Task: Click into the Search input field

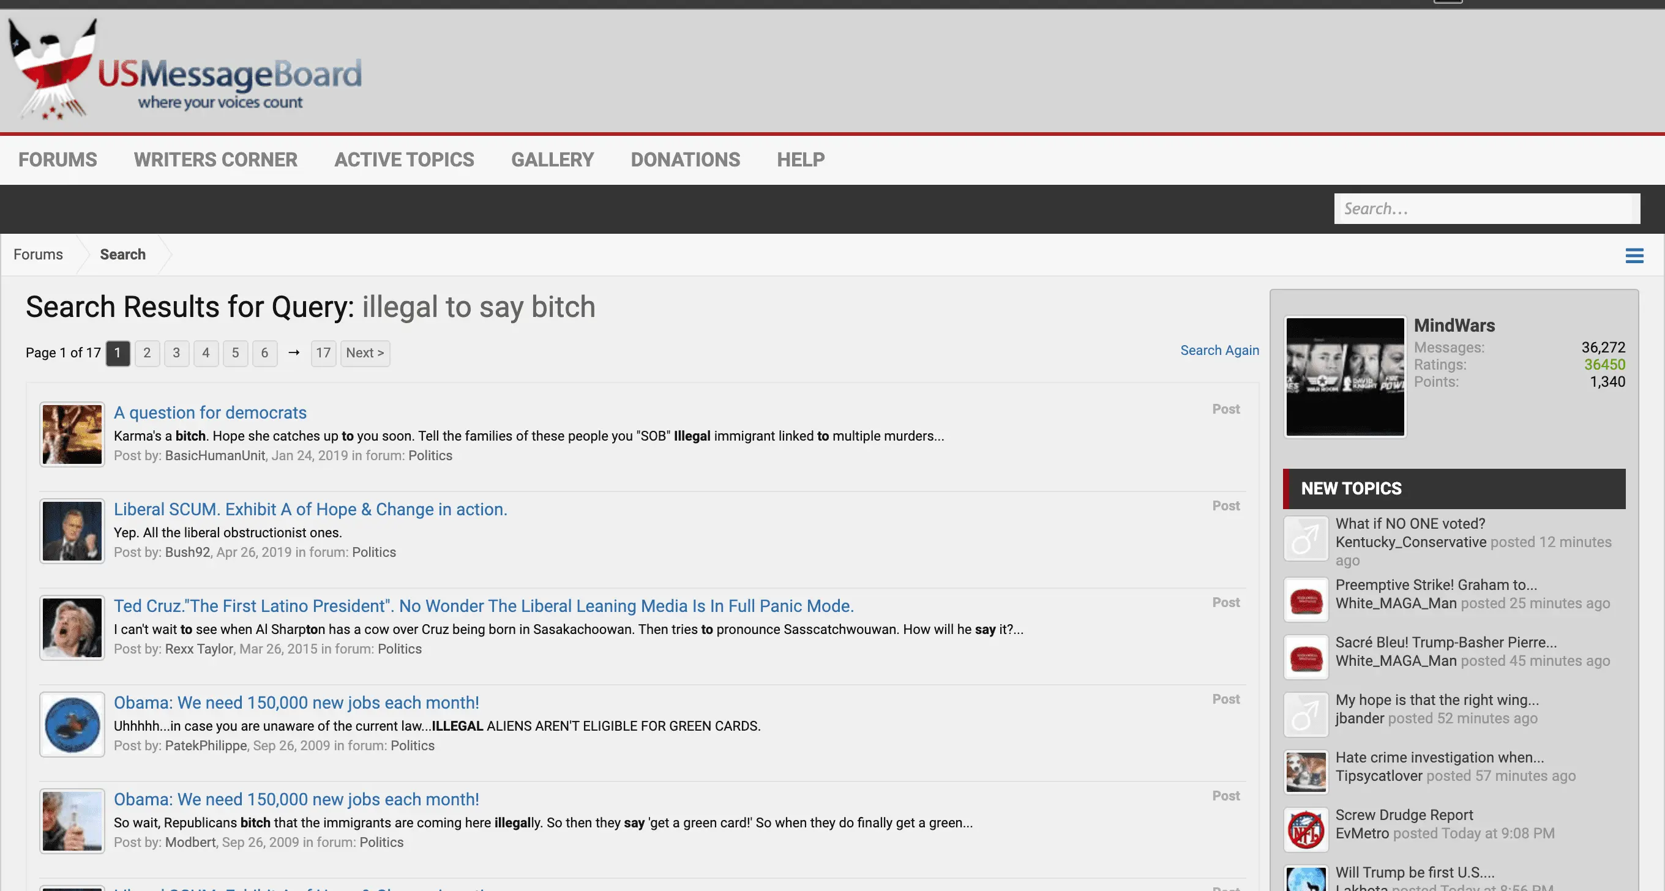Action: [1486, 209]
